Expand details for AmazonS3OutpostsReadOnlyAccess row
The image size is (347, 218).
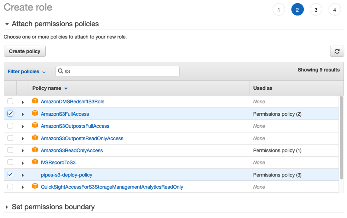coord(23,139)
